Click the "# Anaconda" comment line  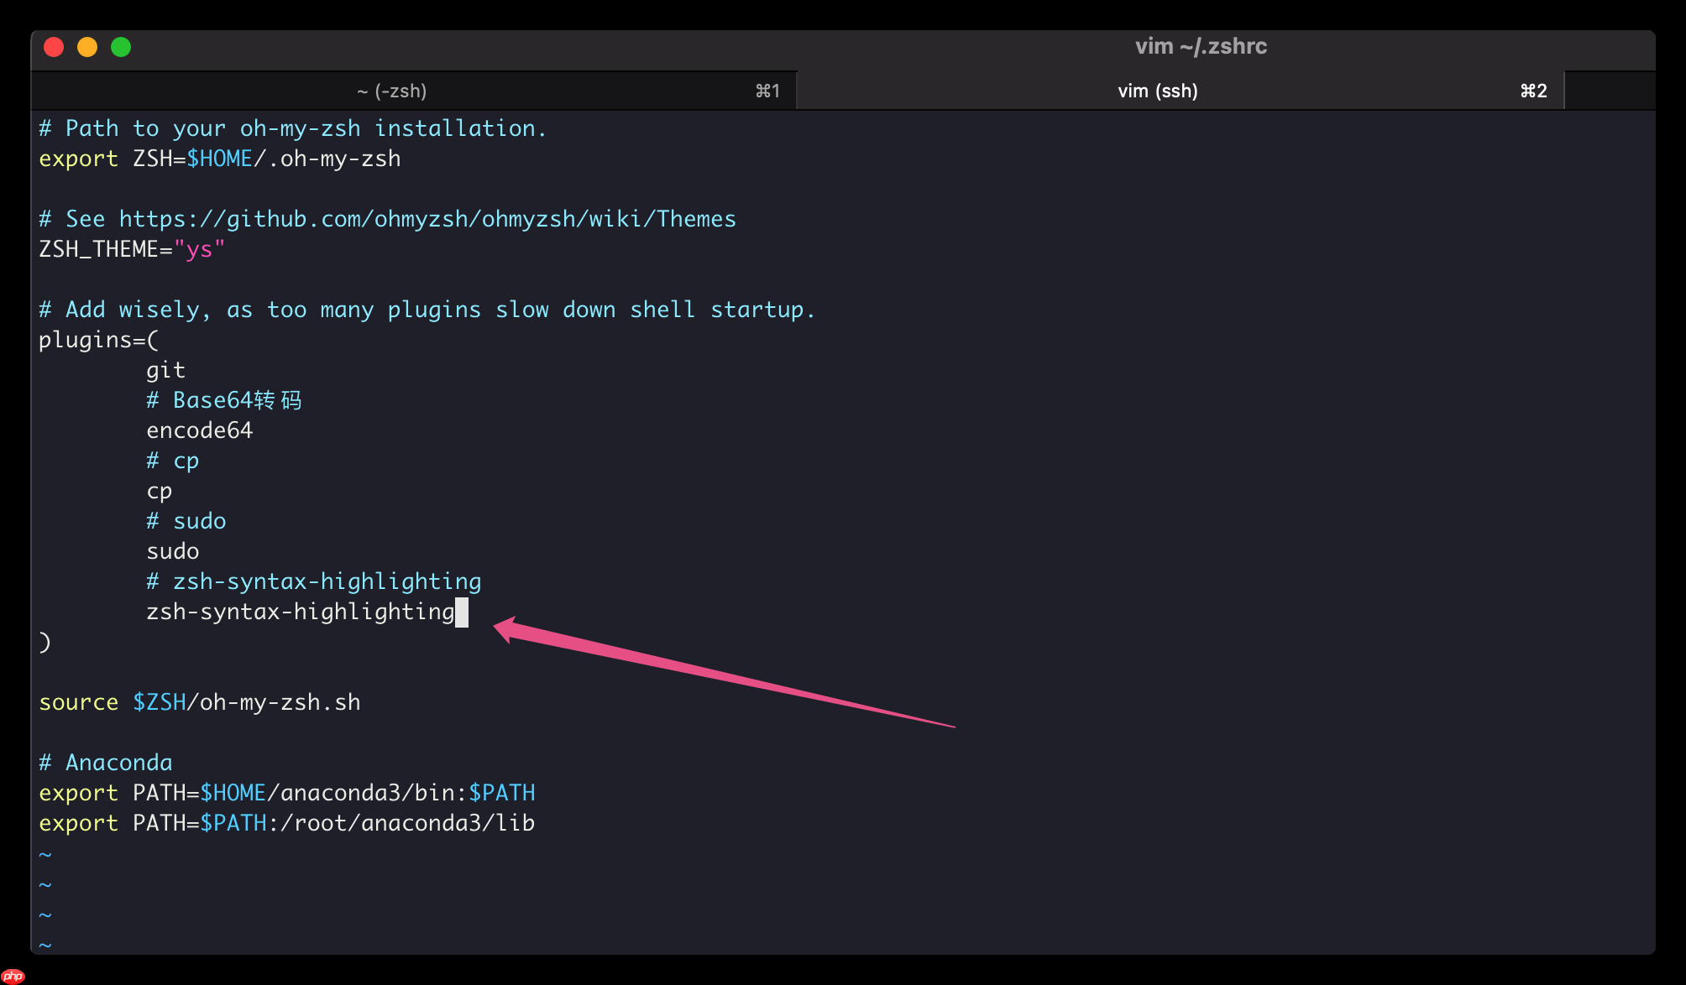click(104, 762)
